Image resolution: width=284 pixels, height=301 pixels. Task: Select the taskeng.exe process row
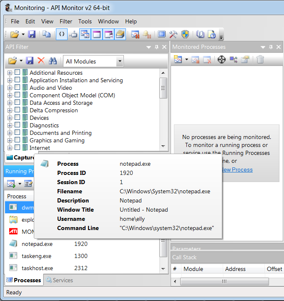[36, 256]
